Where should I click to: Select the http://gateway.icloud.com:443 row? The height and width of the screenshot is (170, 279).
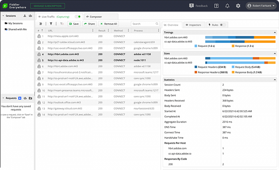click(98, 108)
